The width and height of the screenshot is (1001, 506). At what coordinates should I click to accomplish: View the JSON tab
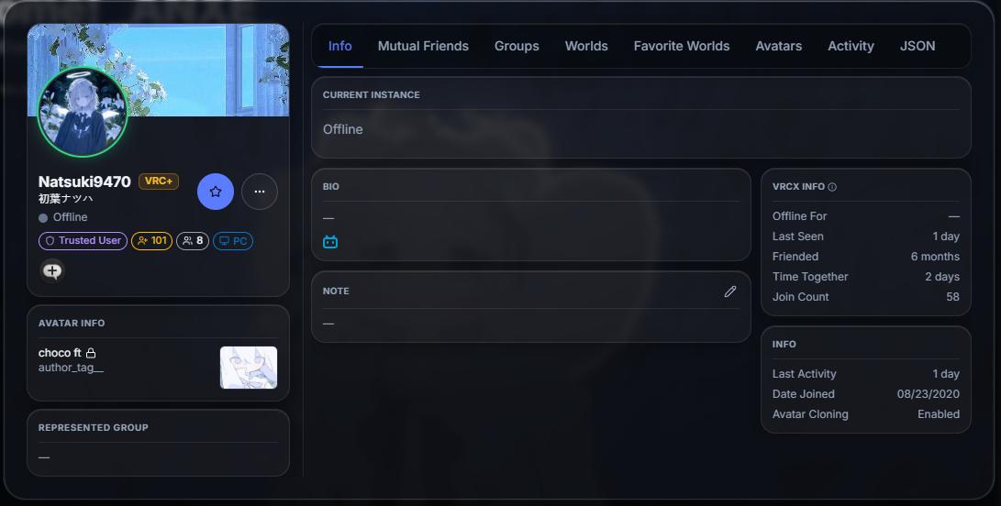pos(918,46)
